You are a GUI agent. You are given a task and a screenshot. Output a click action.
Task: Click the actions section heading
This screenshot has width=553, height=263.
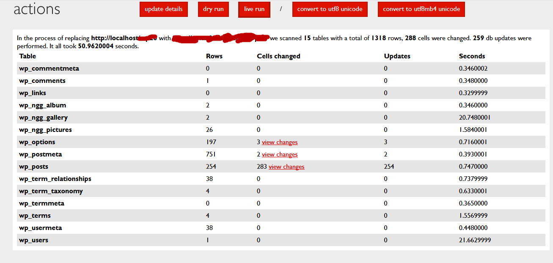click(37, 9)
